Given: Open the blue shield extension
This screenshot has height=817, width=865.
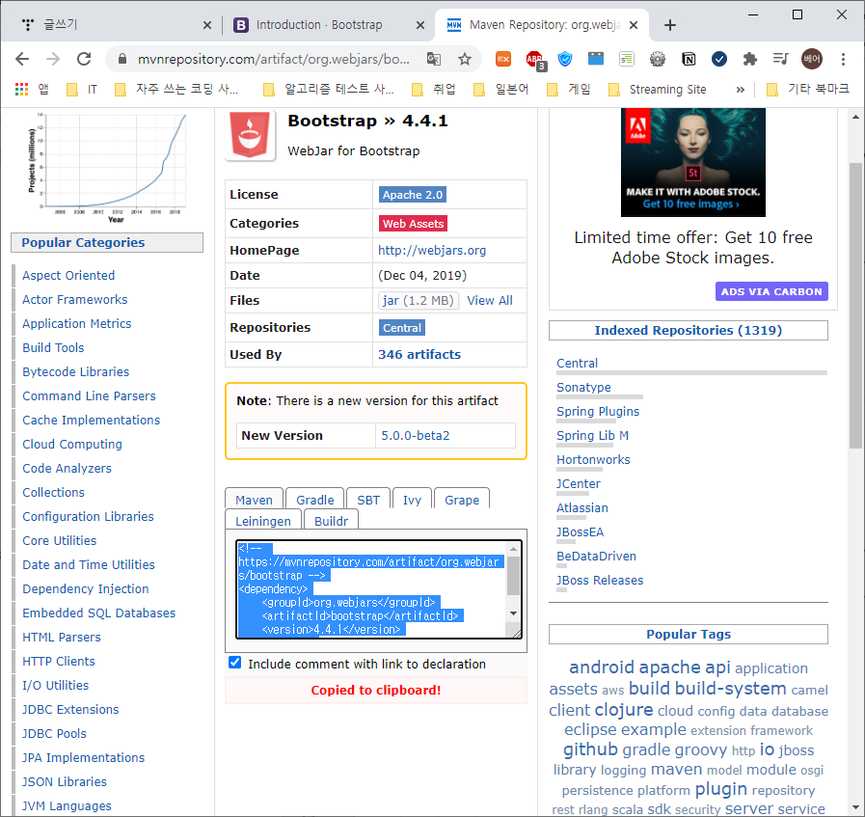Looking at the screenshot, I should [x=565, y=59].
